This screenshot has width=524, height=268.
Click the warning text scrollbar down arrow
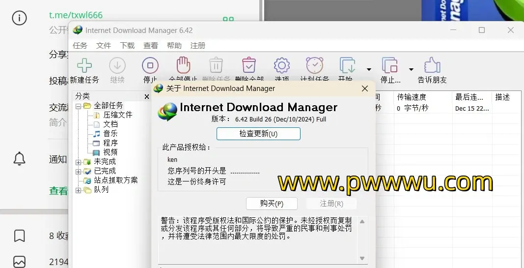pyautogui.click(x=362, y=258)
